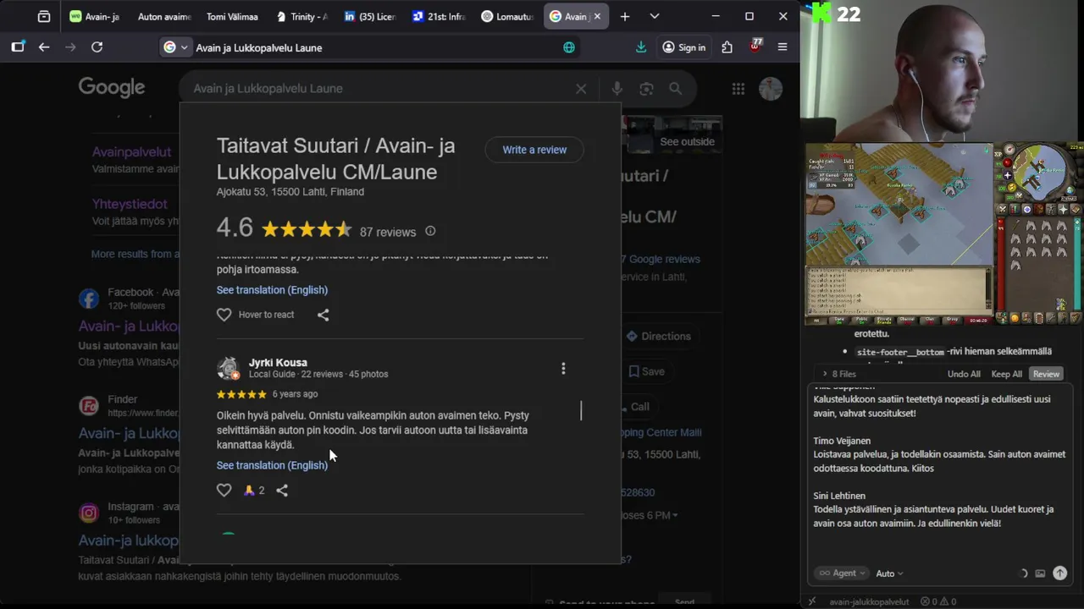
Task: Click the address bar showing 'Avain ja Lukkopalvelu Laune'
Action: click(373, 47)
